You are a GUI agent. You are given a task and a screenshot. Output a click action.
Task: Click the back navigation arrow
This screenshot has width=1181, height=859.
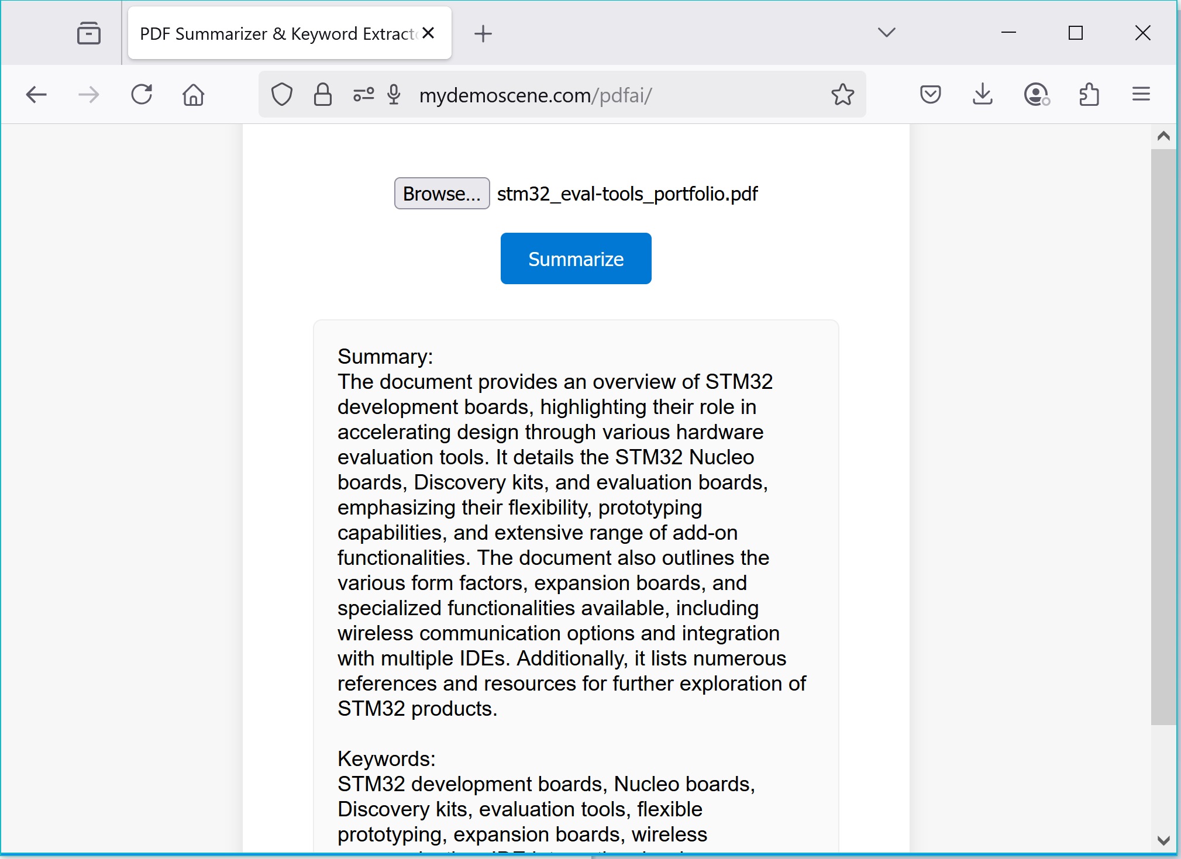pyautogui.click(x=36, y=94)
